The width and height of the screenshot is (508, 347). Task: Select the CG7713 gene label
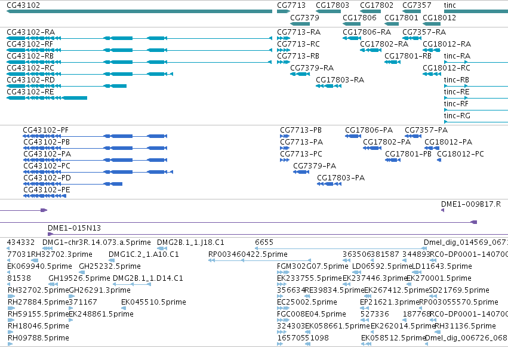tap(291, 5)
